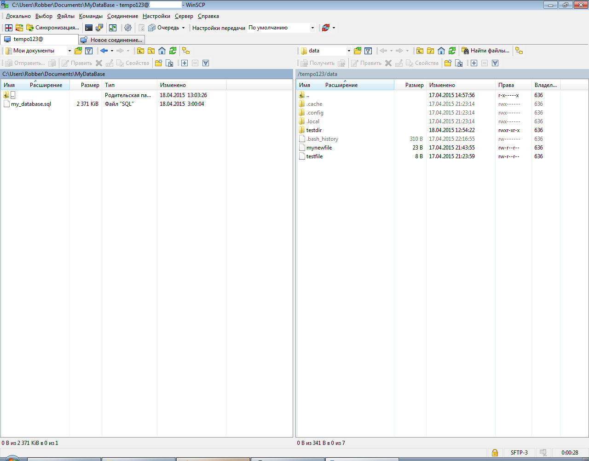Image resolution: width=589 pixels, height=461 pixels.
Task: Go to parent directory in local panel
Action: click(x=140, y=51)
